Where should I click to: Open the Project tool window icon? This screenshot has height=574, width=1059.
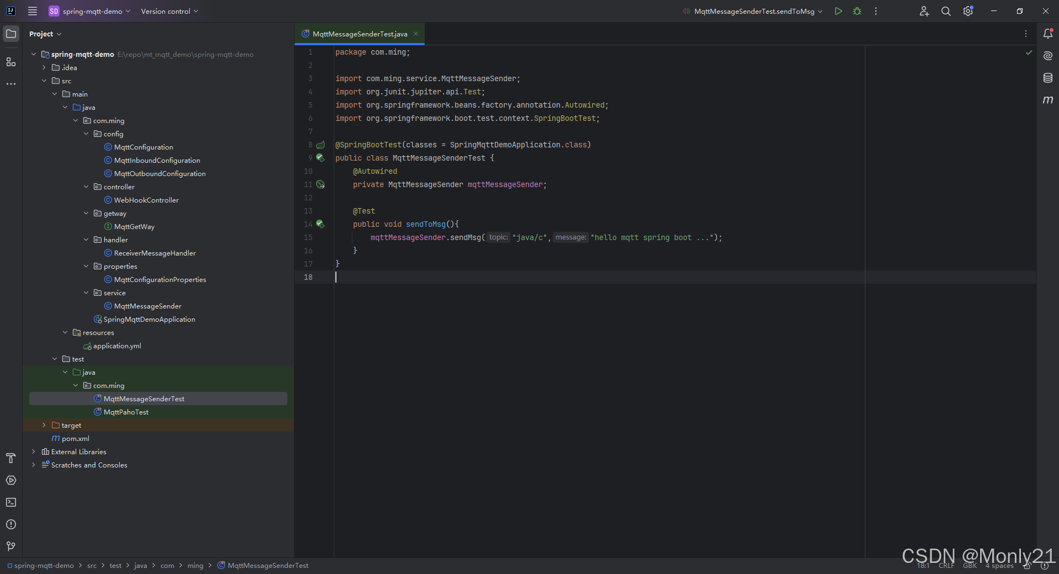click(x=11, y=34)
